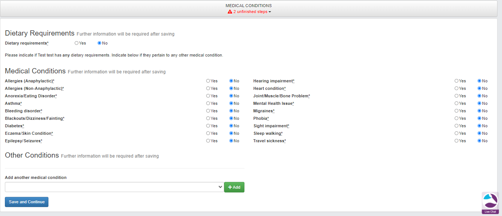The image size is (502, 216).
Task: Select No for Epilepsy/Seizures
Action: 231,141
